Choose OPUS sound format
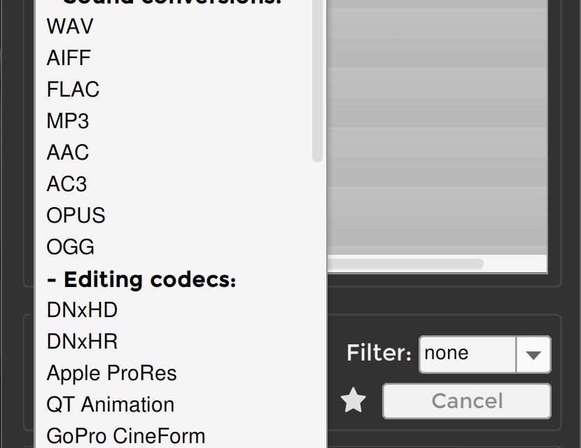581x448 pixels. [x=76, y=216]
